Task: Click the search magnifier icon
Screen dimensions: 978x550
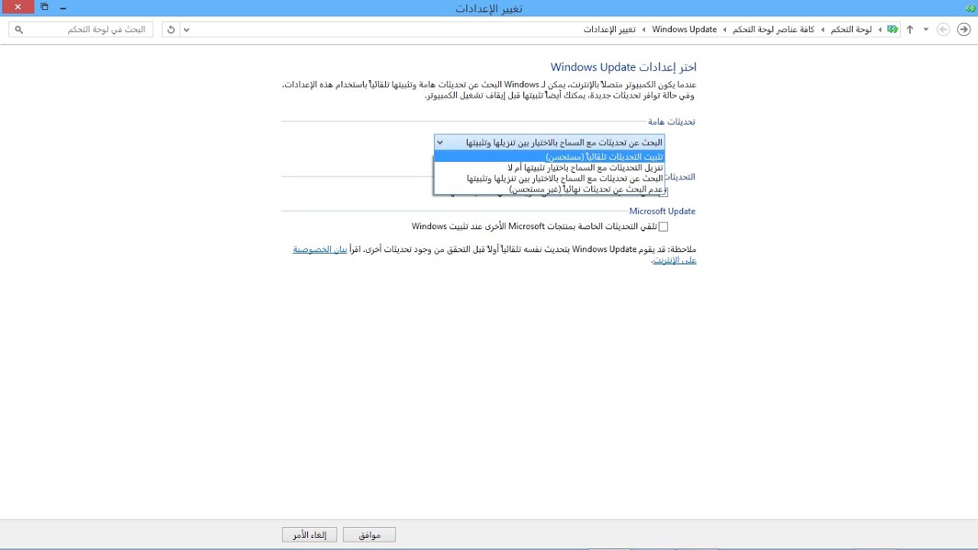Action: (x=19, y=30)
